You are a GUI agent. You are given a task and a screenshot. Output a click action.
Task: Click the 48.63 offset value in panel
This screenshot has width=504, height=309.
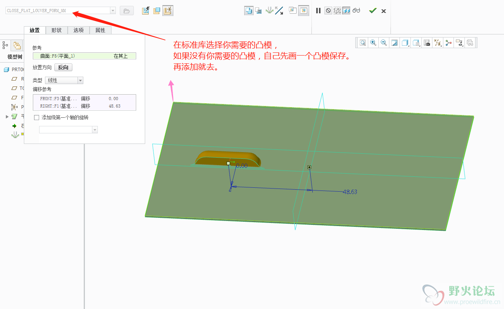(x=115, y=106)
